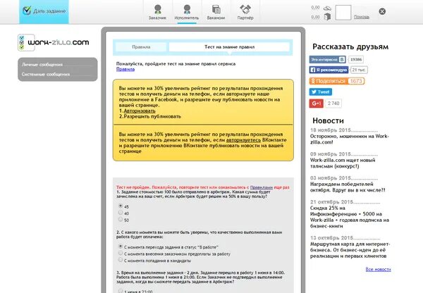Screen dimensions: 423x293
Task: Click the round close X icon
Action: tap(382, 11)
